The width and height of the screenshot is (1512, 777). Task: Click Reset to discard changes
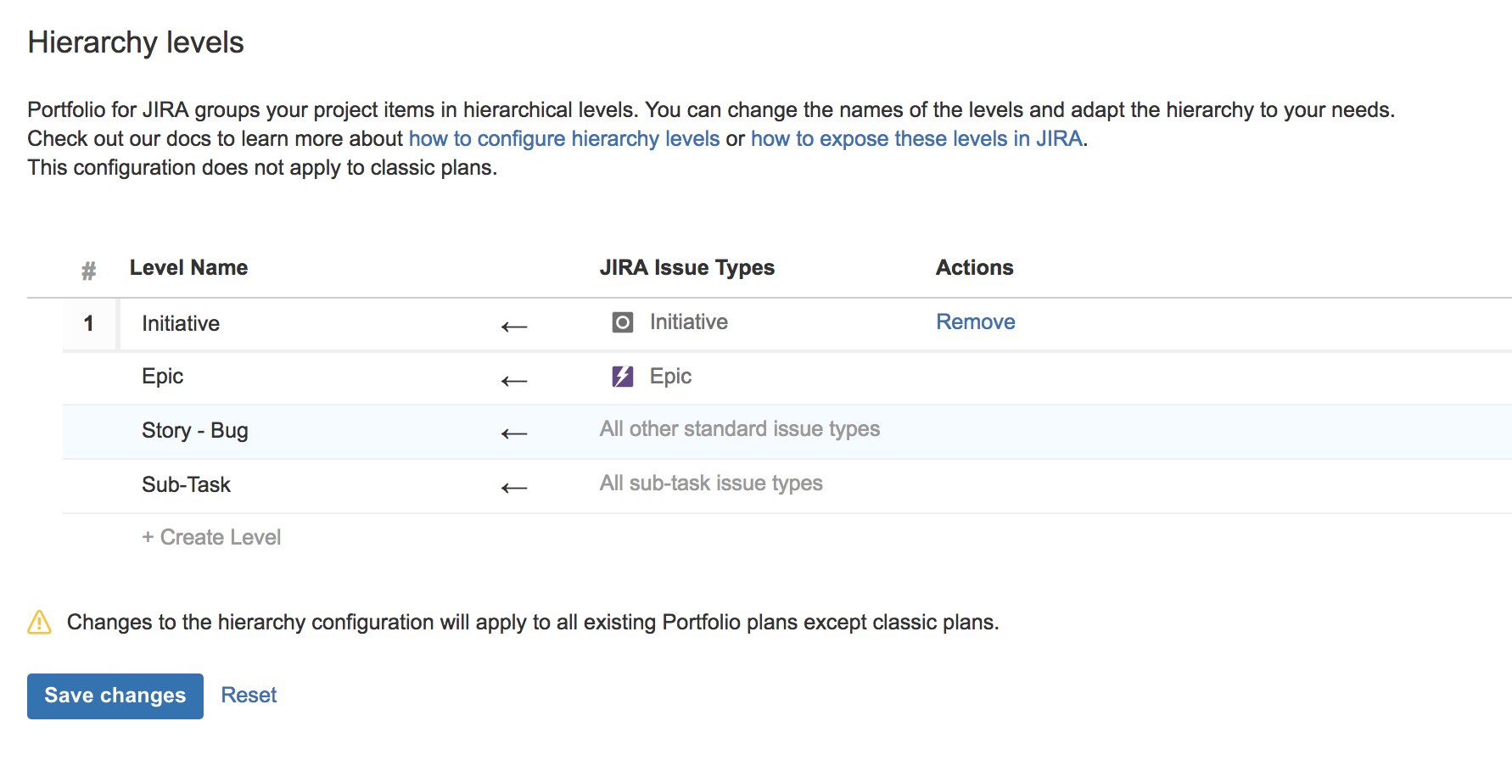click(249, 695)
